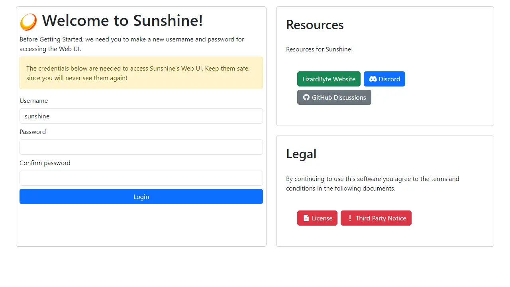Open GitHub Discussions button
510x287 pixels.
(334, 97)
